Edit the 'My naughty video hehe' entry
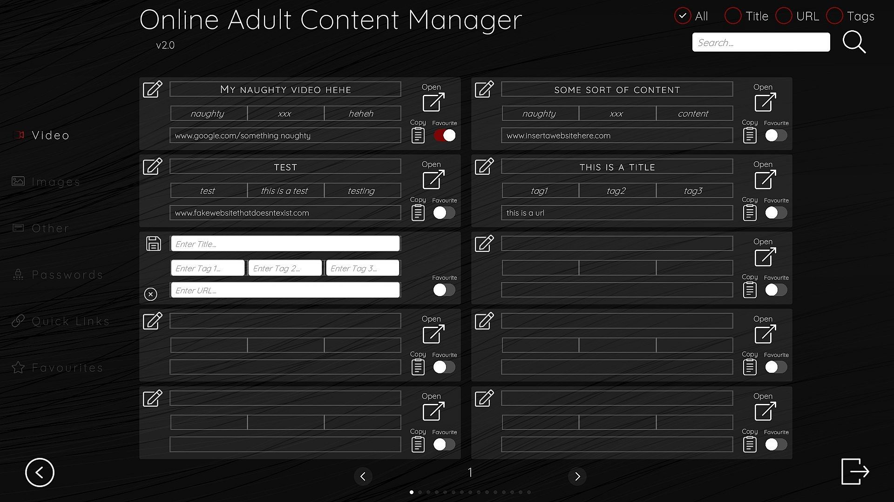This screenshot has width=894, height=502. 152,89
